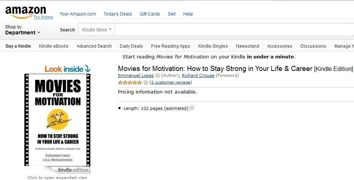The image size is (354, 180).
Task: Click the five-star rating icons
Action: (130, 82)
